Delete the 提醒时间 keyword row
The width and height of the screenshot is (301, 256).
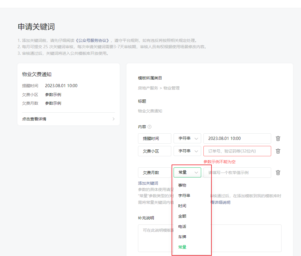[278, 138]
